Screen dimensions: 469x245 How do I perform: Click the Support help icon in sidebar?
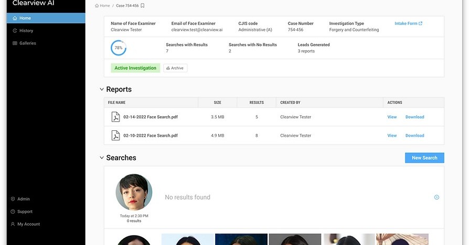tap(13, 211)
